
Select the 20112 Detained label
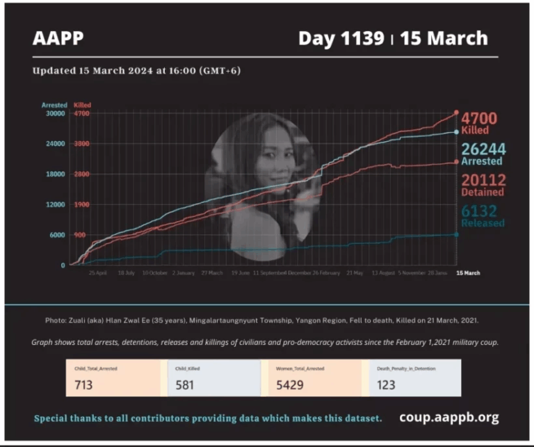[483, 184]
